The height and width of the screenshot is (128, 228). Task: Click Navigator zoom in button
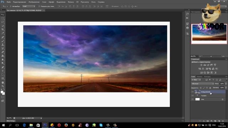(223, 56)
